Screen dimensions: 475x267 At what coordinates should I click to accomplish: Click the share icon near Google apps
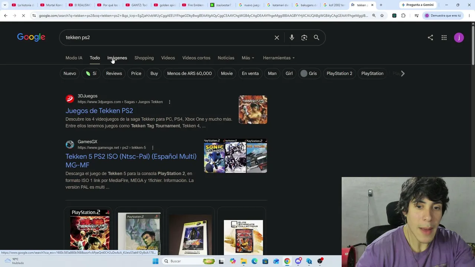430,37
